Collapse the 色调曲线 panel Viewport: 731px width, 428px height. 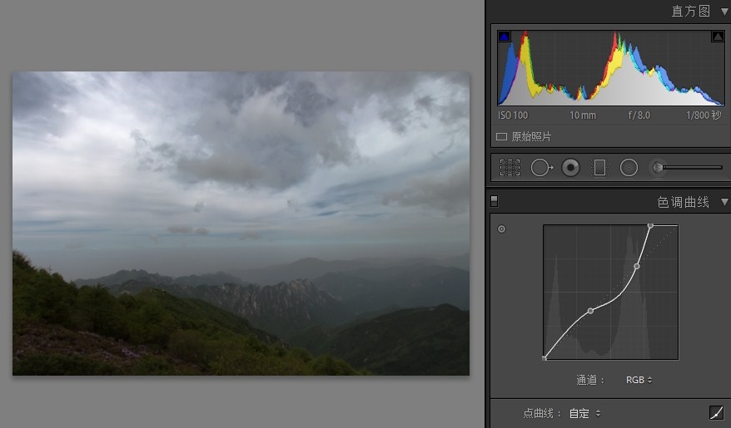[724, 202]
